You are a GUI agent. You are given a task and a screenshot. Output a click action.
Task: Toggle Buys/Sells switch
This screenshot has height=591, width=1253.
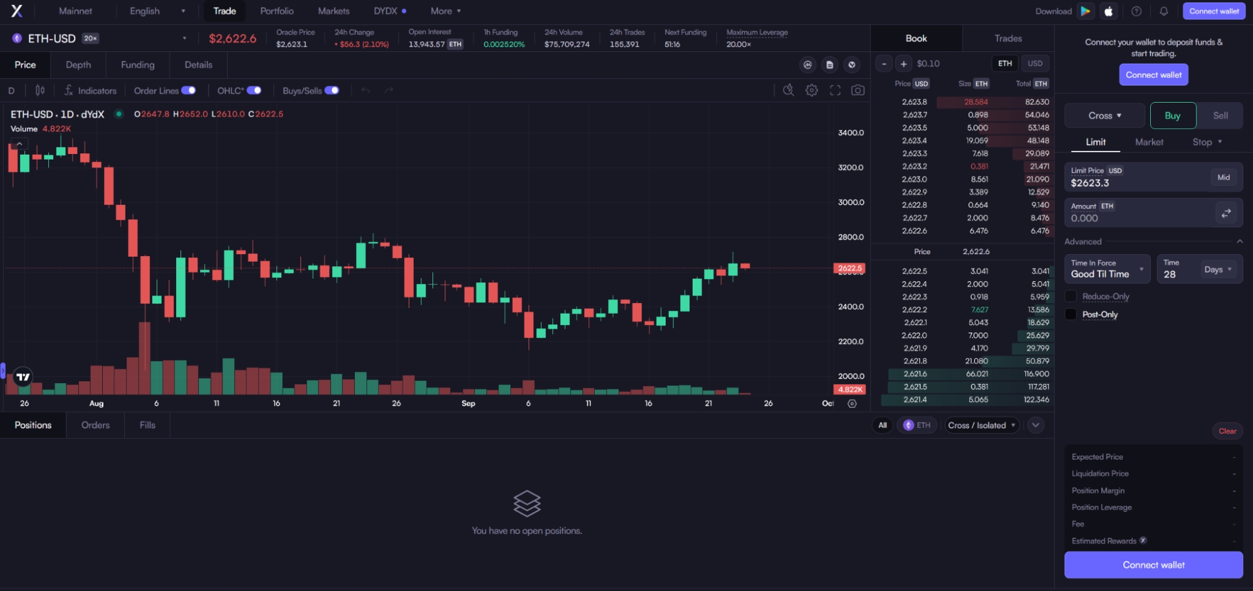point(332,90)
